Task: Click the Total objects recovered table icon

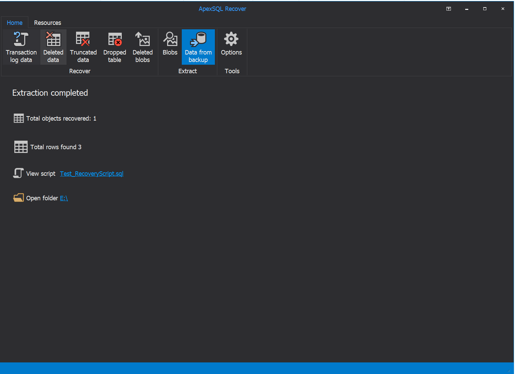Action: (18, 118)
